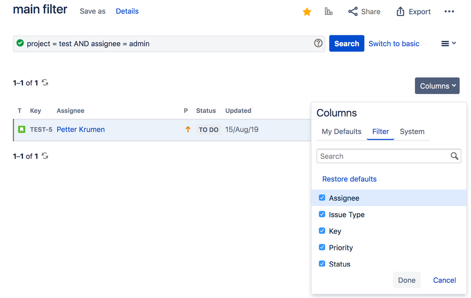Star the main filter as favorite
Image resolution: width=471 pixels, height=298 pixels.
[x=307, y=11]
